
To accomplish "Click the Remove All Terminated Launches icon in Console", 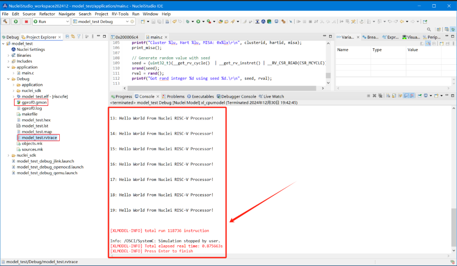I will tap(380, 96).
